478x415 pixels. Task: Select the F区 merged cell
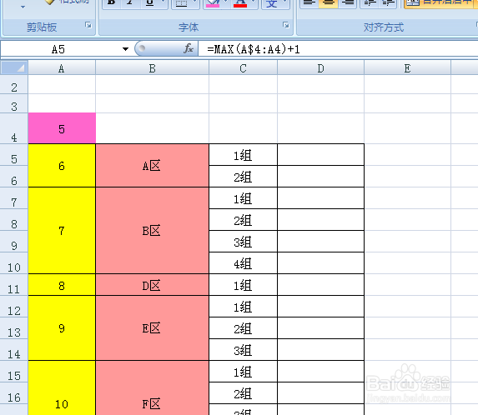tap(152, 387)
